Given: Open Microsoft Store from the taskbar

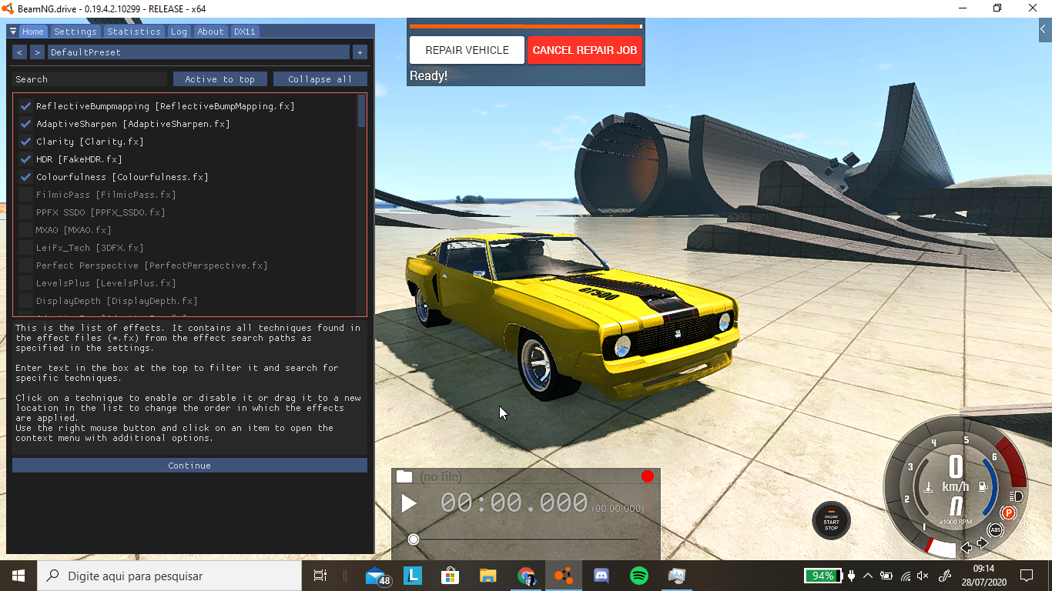Looking at the screenshot, I should point(451,576).
